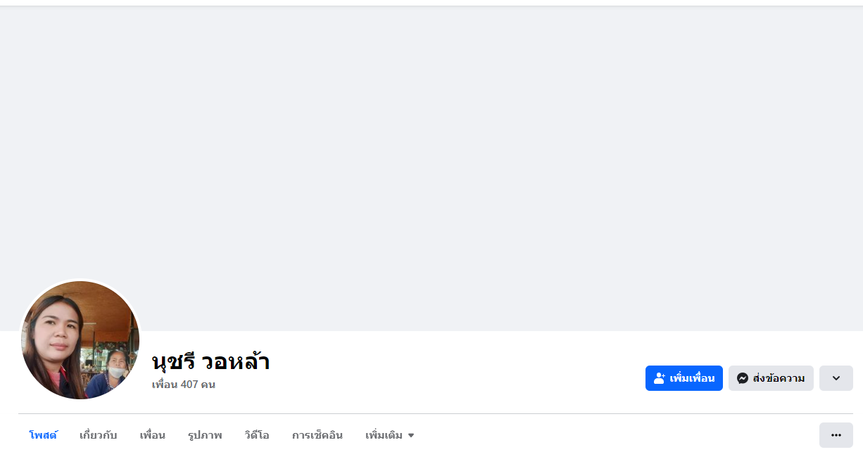Click the Messenger logo icon
This screenshot has height=452, width=863.
[742, 378]
